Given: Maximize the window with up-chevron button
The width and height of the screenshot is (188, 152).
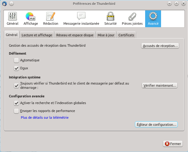Looking at the screenshot, I should [x=176, y=4].
